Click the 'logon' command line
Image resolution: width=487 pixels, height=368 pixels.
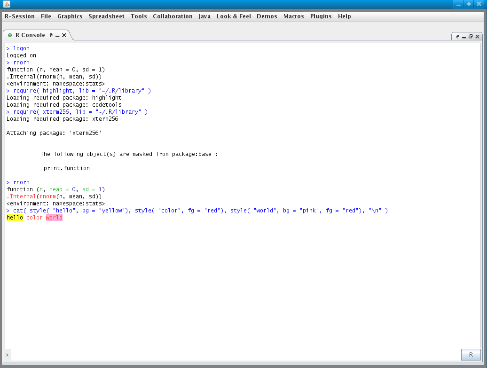click(18, 48)
